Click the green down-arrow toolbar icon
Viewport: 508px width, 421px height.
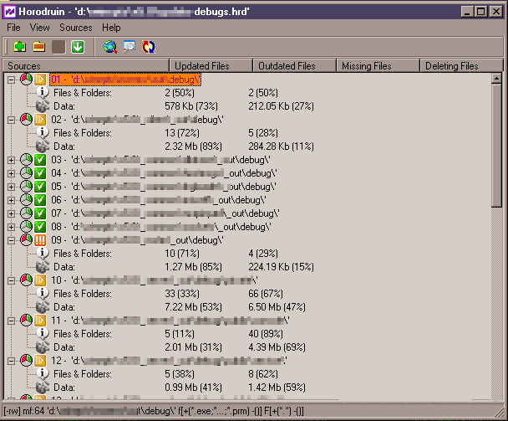coord(78,46)
